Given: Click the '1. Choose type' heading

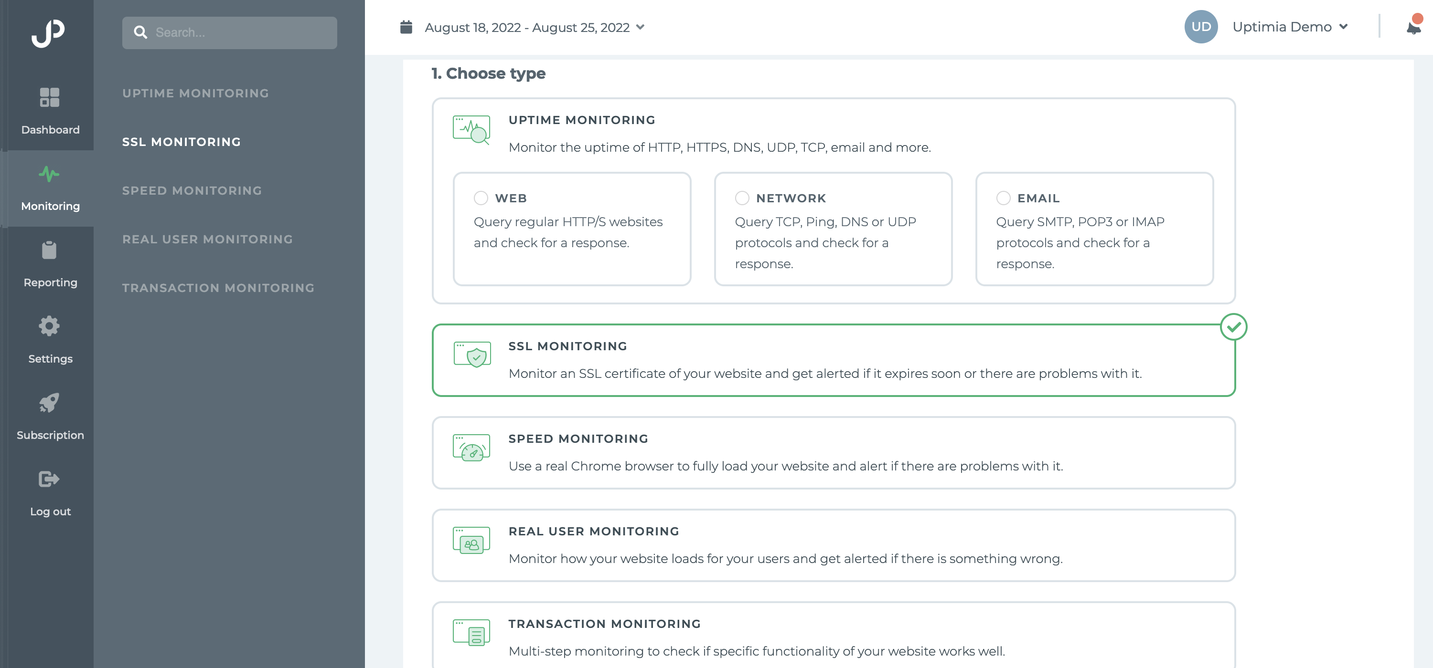Looking at the screenshot, I should [x=489, y=73].
